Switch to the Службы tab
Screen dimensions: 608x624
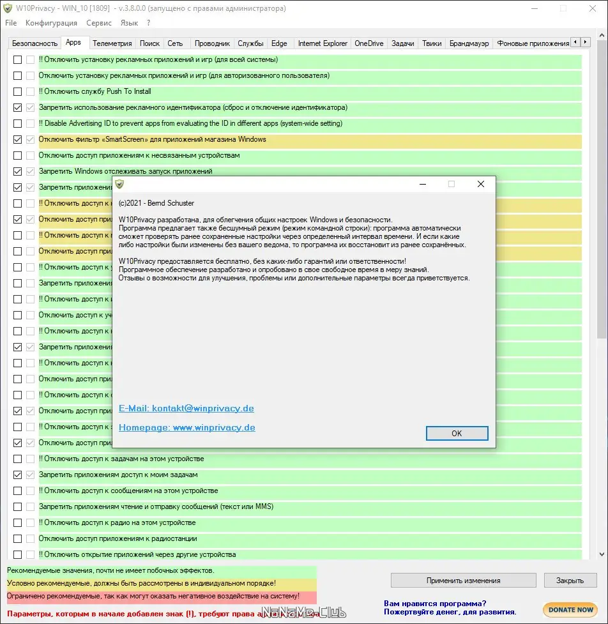(x=251, y=43)
